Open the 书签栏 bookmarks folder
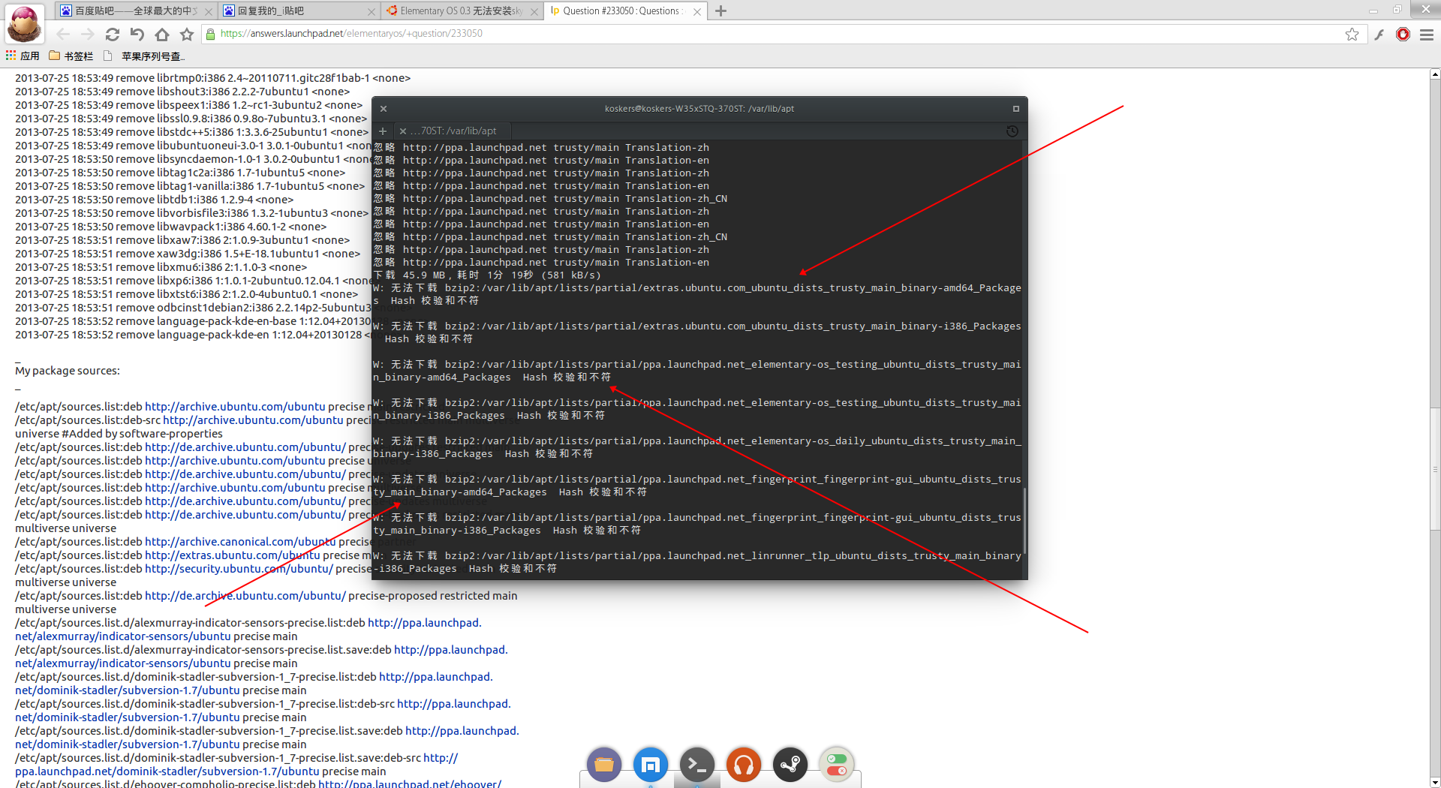 71,56
